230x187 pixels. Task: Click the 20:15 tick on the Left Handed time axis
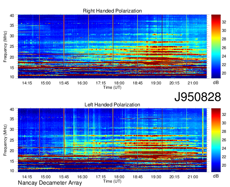[x=175, y=177]
